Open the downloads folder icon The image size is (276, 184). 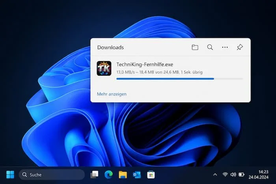[x=195, y=47]
